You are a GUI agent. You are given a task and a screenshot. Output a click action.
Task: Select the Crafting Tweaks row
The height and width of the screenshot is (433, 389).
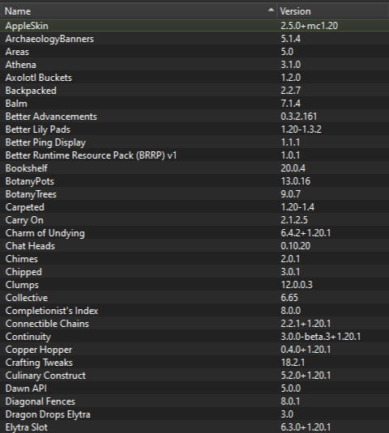(194, 363)
